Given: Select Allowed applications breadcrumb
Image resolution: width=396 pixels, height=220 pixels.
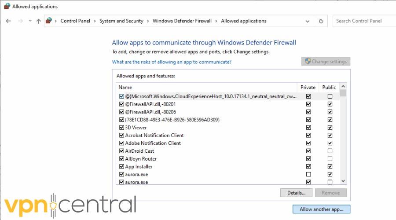Looking at the screenshot, I should click(244, 21).
